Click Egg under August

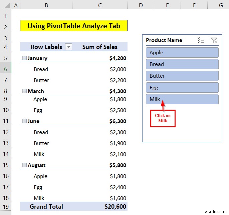(38, 187)
